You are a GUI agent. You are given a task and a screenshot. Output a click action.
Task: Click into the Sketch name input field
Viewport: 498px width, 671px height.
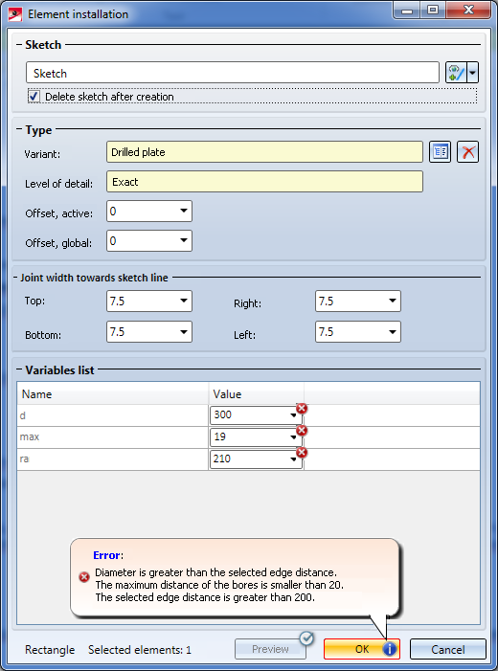[x=233, y=73]
